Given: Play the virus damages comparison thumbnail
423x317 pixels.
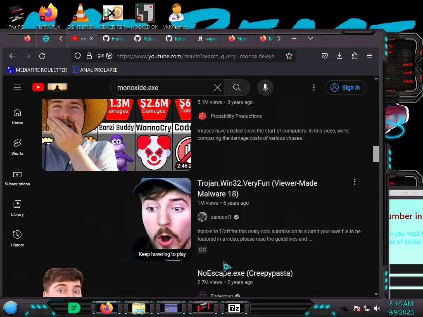Looking at the screenshot, I should pyautogui.click(x=116, y=135).
